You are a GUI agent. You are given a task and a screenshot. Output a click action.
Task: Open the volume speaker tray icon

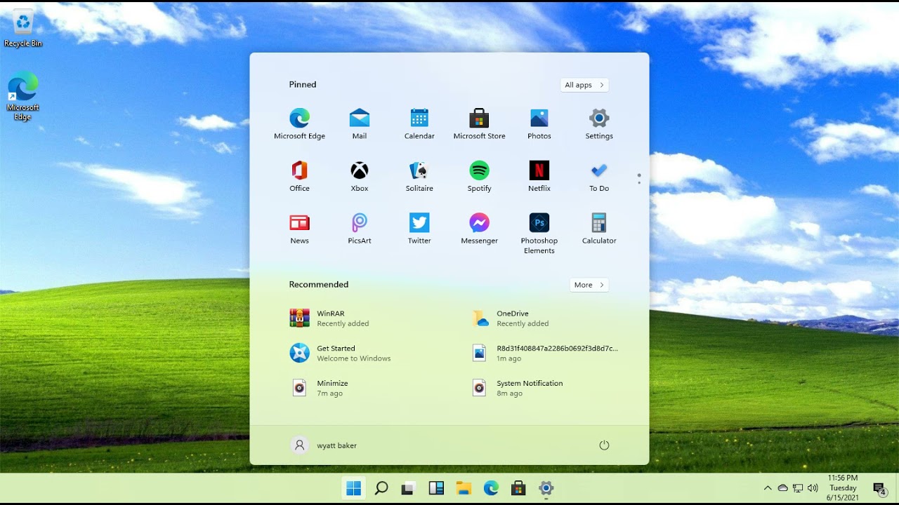point(813,488)
